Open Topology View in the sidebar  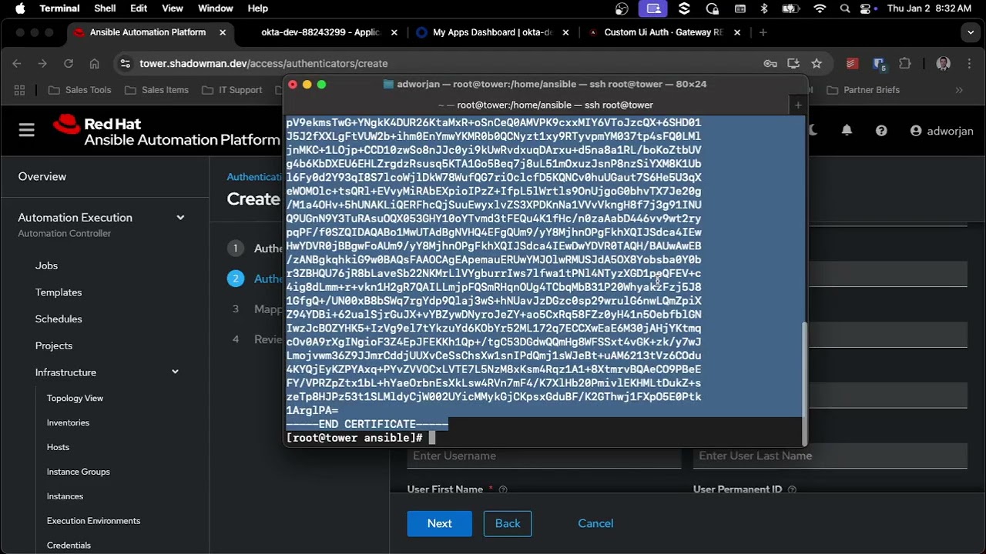click(x=75, y=398)
